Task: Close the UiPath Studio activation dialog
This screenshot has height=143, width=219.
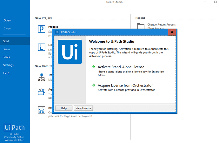Action: coord(172,32)
